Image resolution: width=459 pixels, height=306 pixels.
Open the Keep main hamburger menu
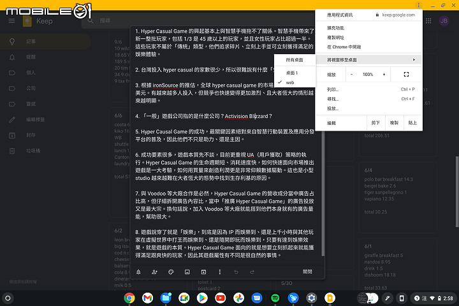(11, 21)
